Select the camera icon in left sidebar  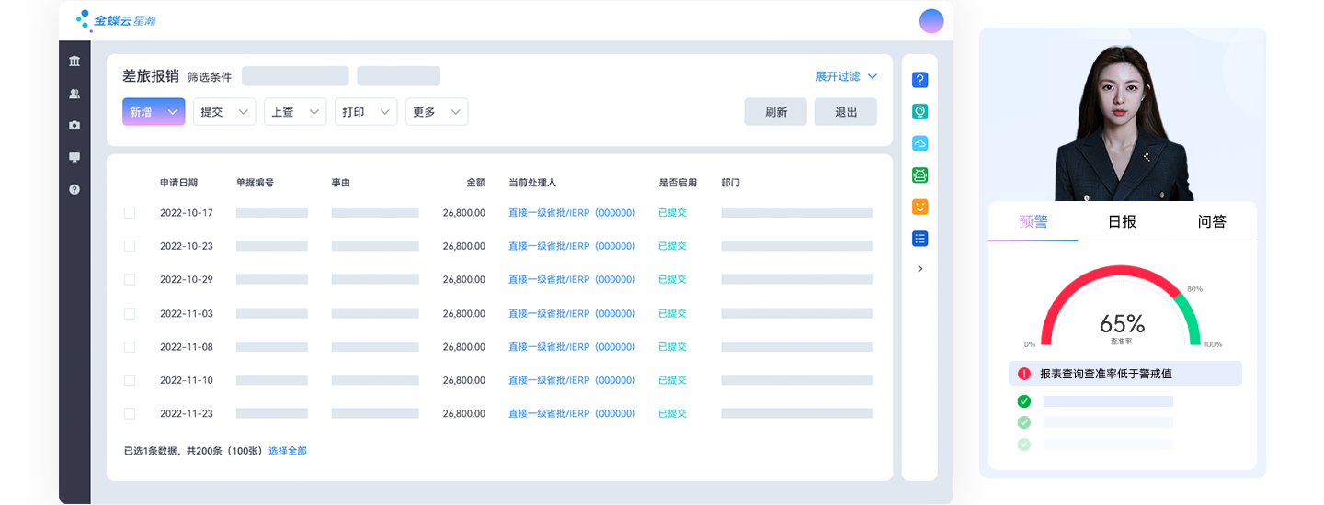pos(74,126)
